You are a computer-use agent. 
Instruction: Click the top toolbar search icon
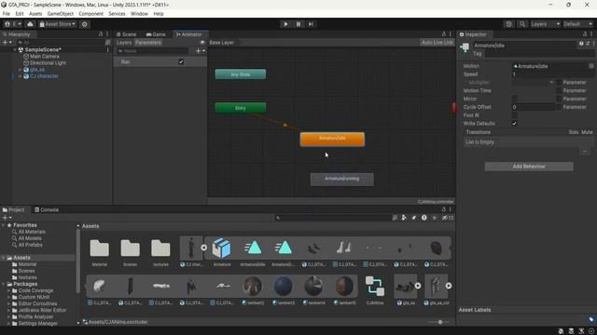(x=522, y=24)
